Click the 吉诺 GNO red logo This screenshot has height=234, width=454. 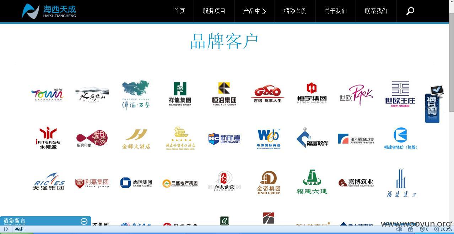pos(267,94)
